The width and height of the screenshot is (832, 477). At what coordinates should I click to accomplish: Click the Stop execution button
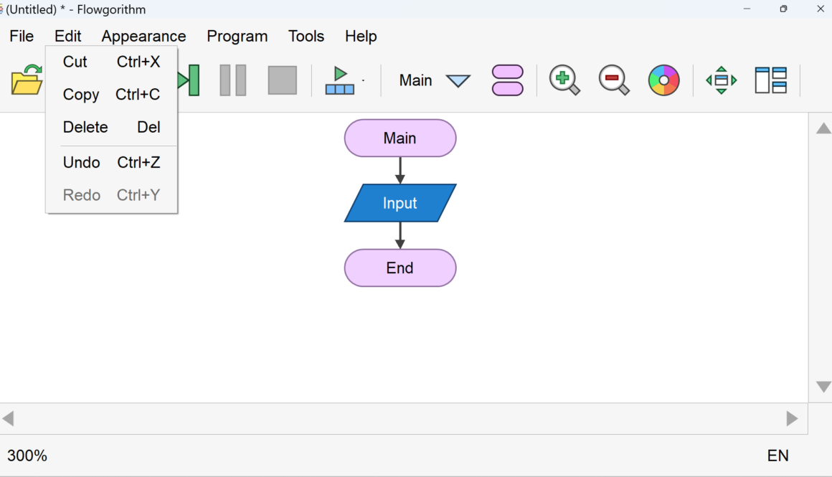tap(283, 80)
